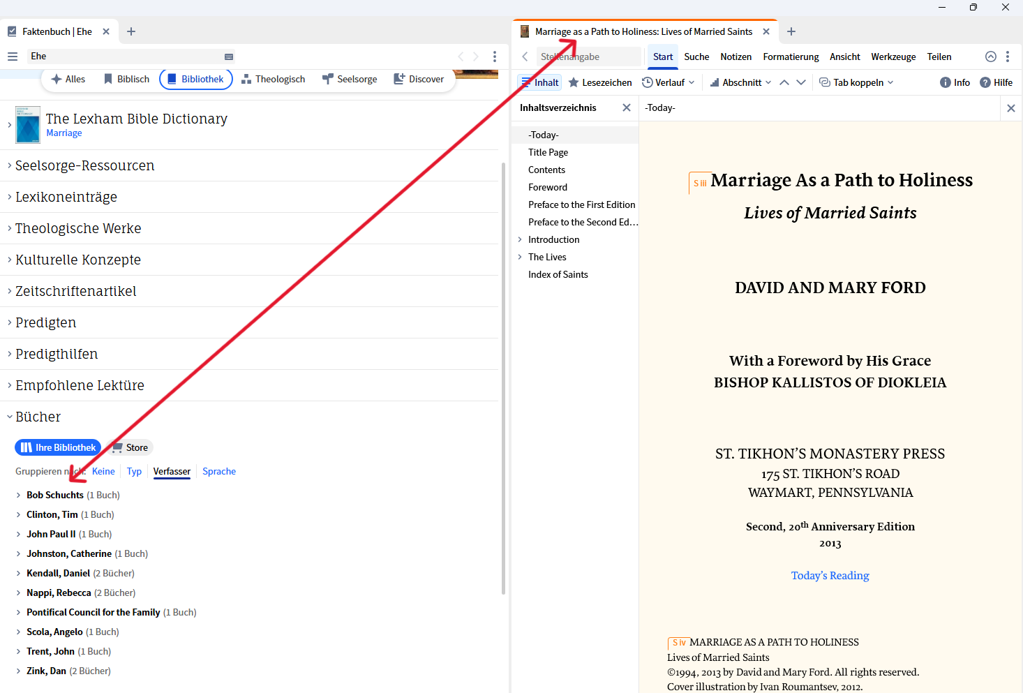Select the Discover filter

pyautogui.click(x=419, y=79)
